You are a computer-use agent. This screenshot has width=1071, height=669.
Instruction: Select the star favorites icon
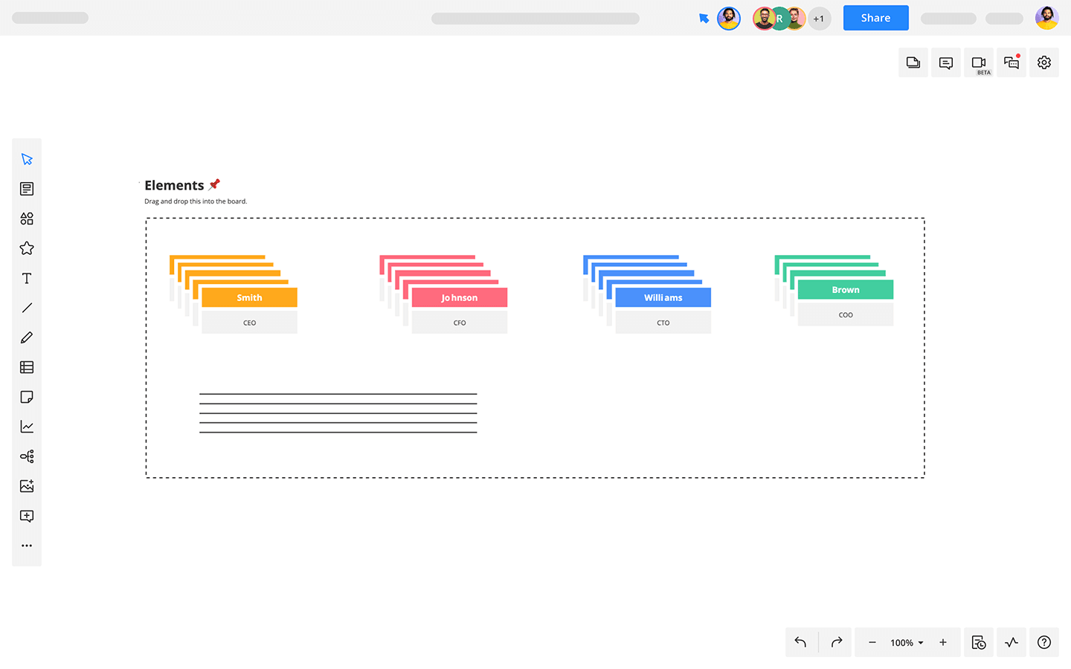27,248
